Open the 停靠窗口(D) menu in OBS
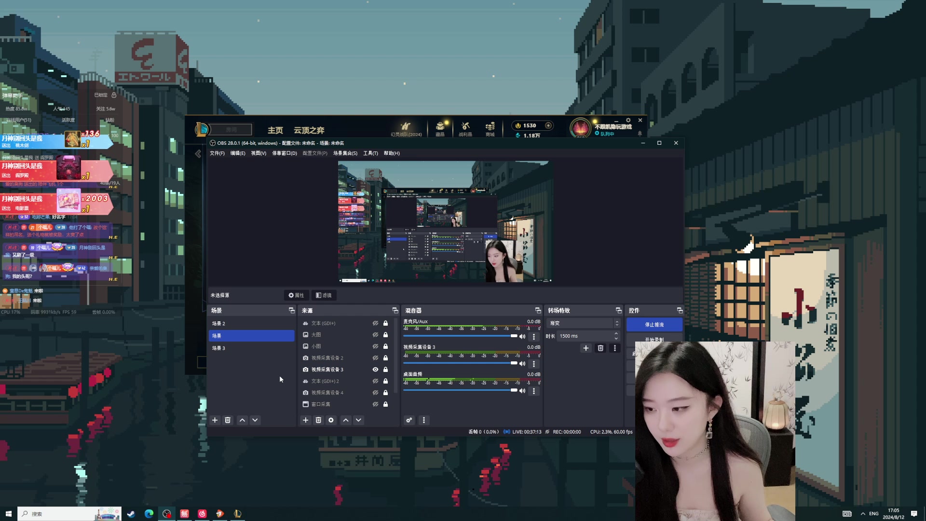 [285, 153]
